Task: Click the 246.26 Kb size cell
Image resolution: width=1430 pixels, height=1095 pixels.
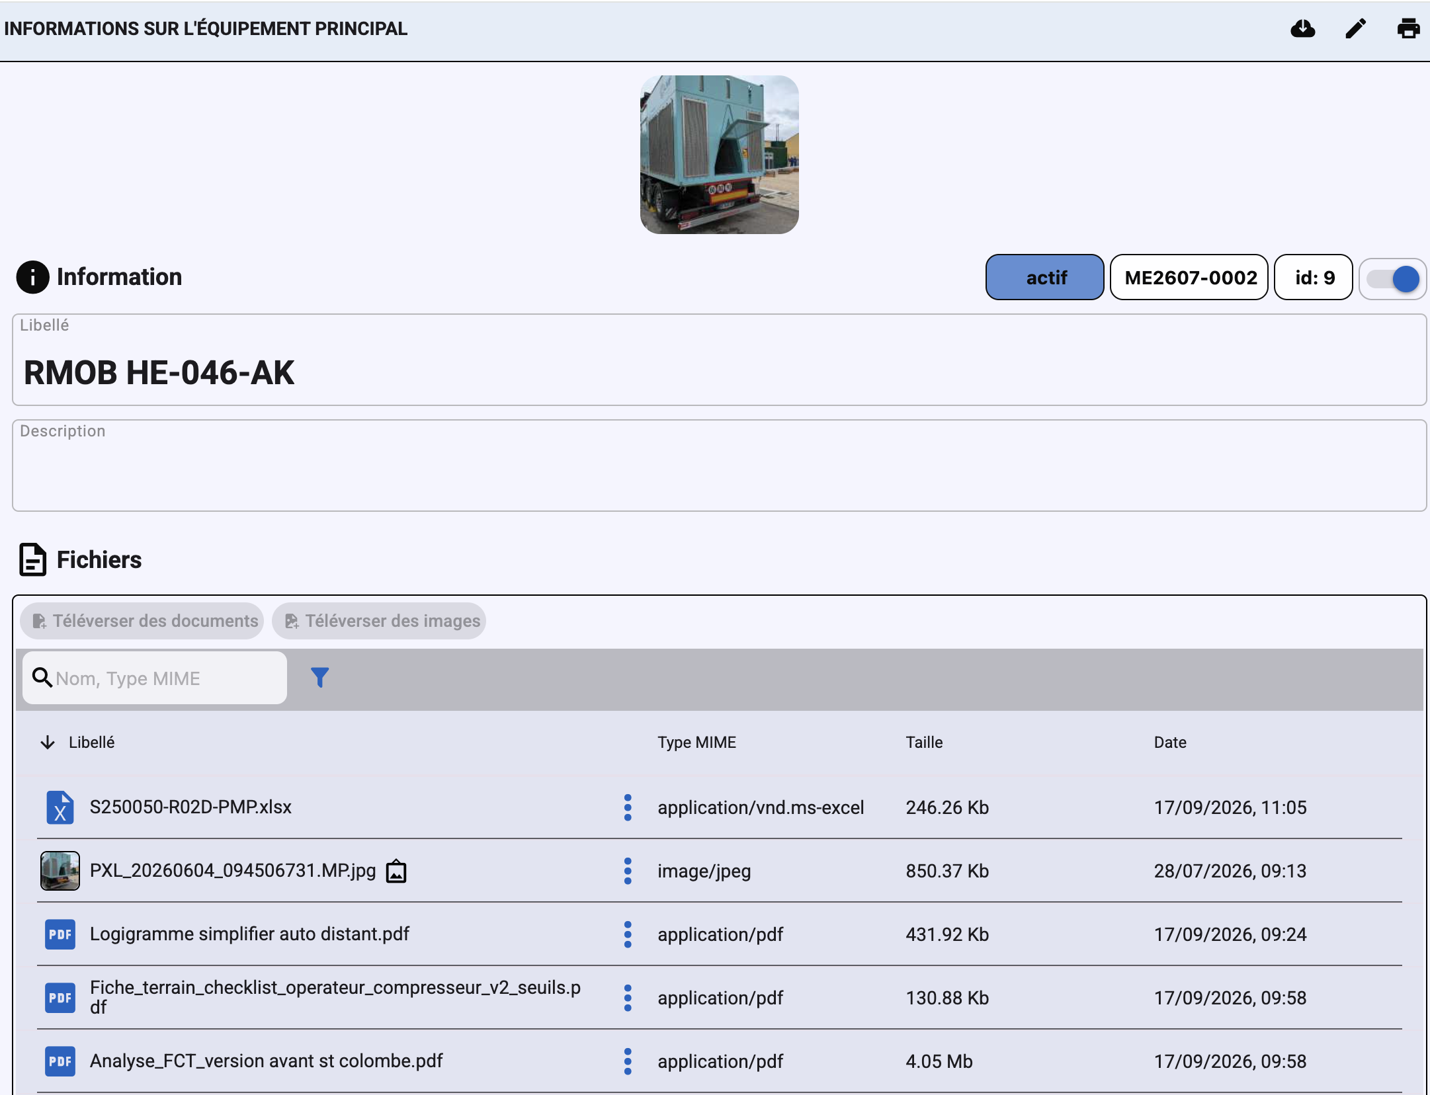Action: click(x=947, y=808)
